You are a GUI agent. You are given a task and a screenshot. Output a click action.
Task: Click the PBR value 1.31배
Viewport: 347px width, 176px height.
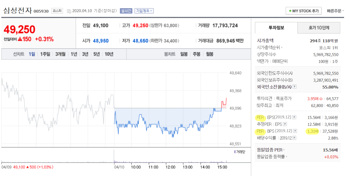point(313,131)
